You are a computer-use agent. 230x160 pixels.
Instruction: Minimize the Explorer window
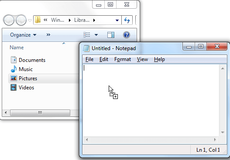pyautogui.click(x=99, y=4)
